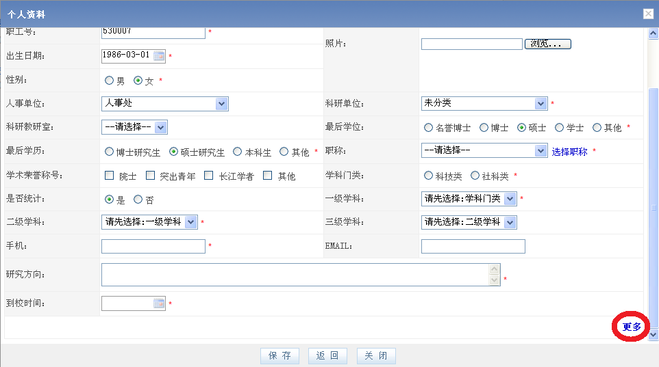Click the 浏览 photo browse button
659x367 pixels.
pos(547,44)
